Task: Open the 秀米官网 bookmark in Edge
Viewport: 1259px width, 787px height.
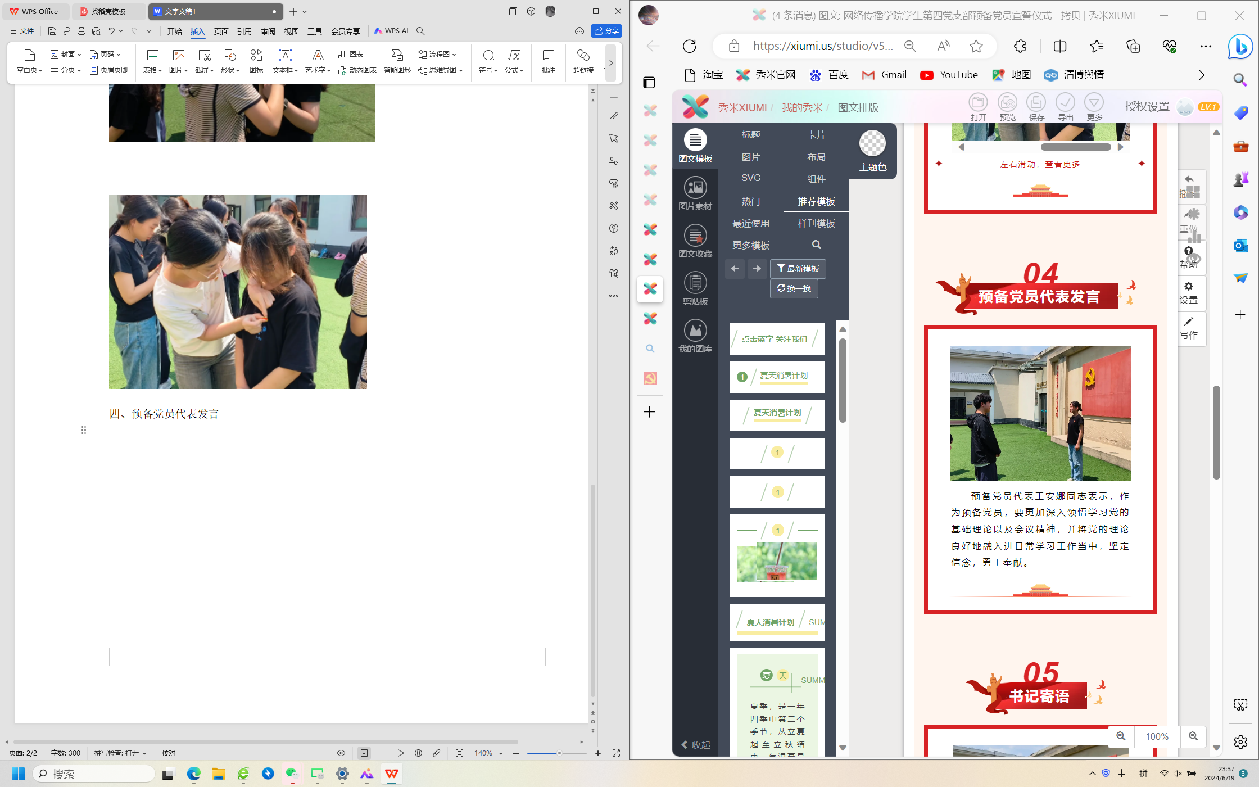Action: [x=766, y=75]
